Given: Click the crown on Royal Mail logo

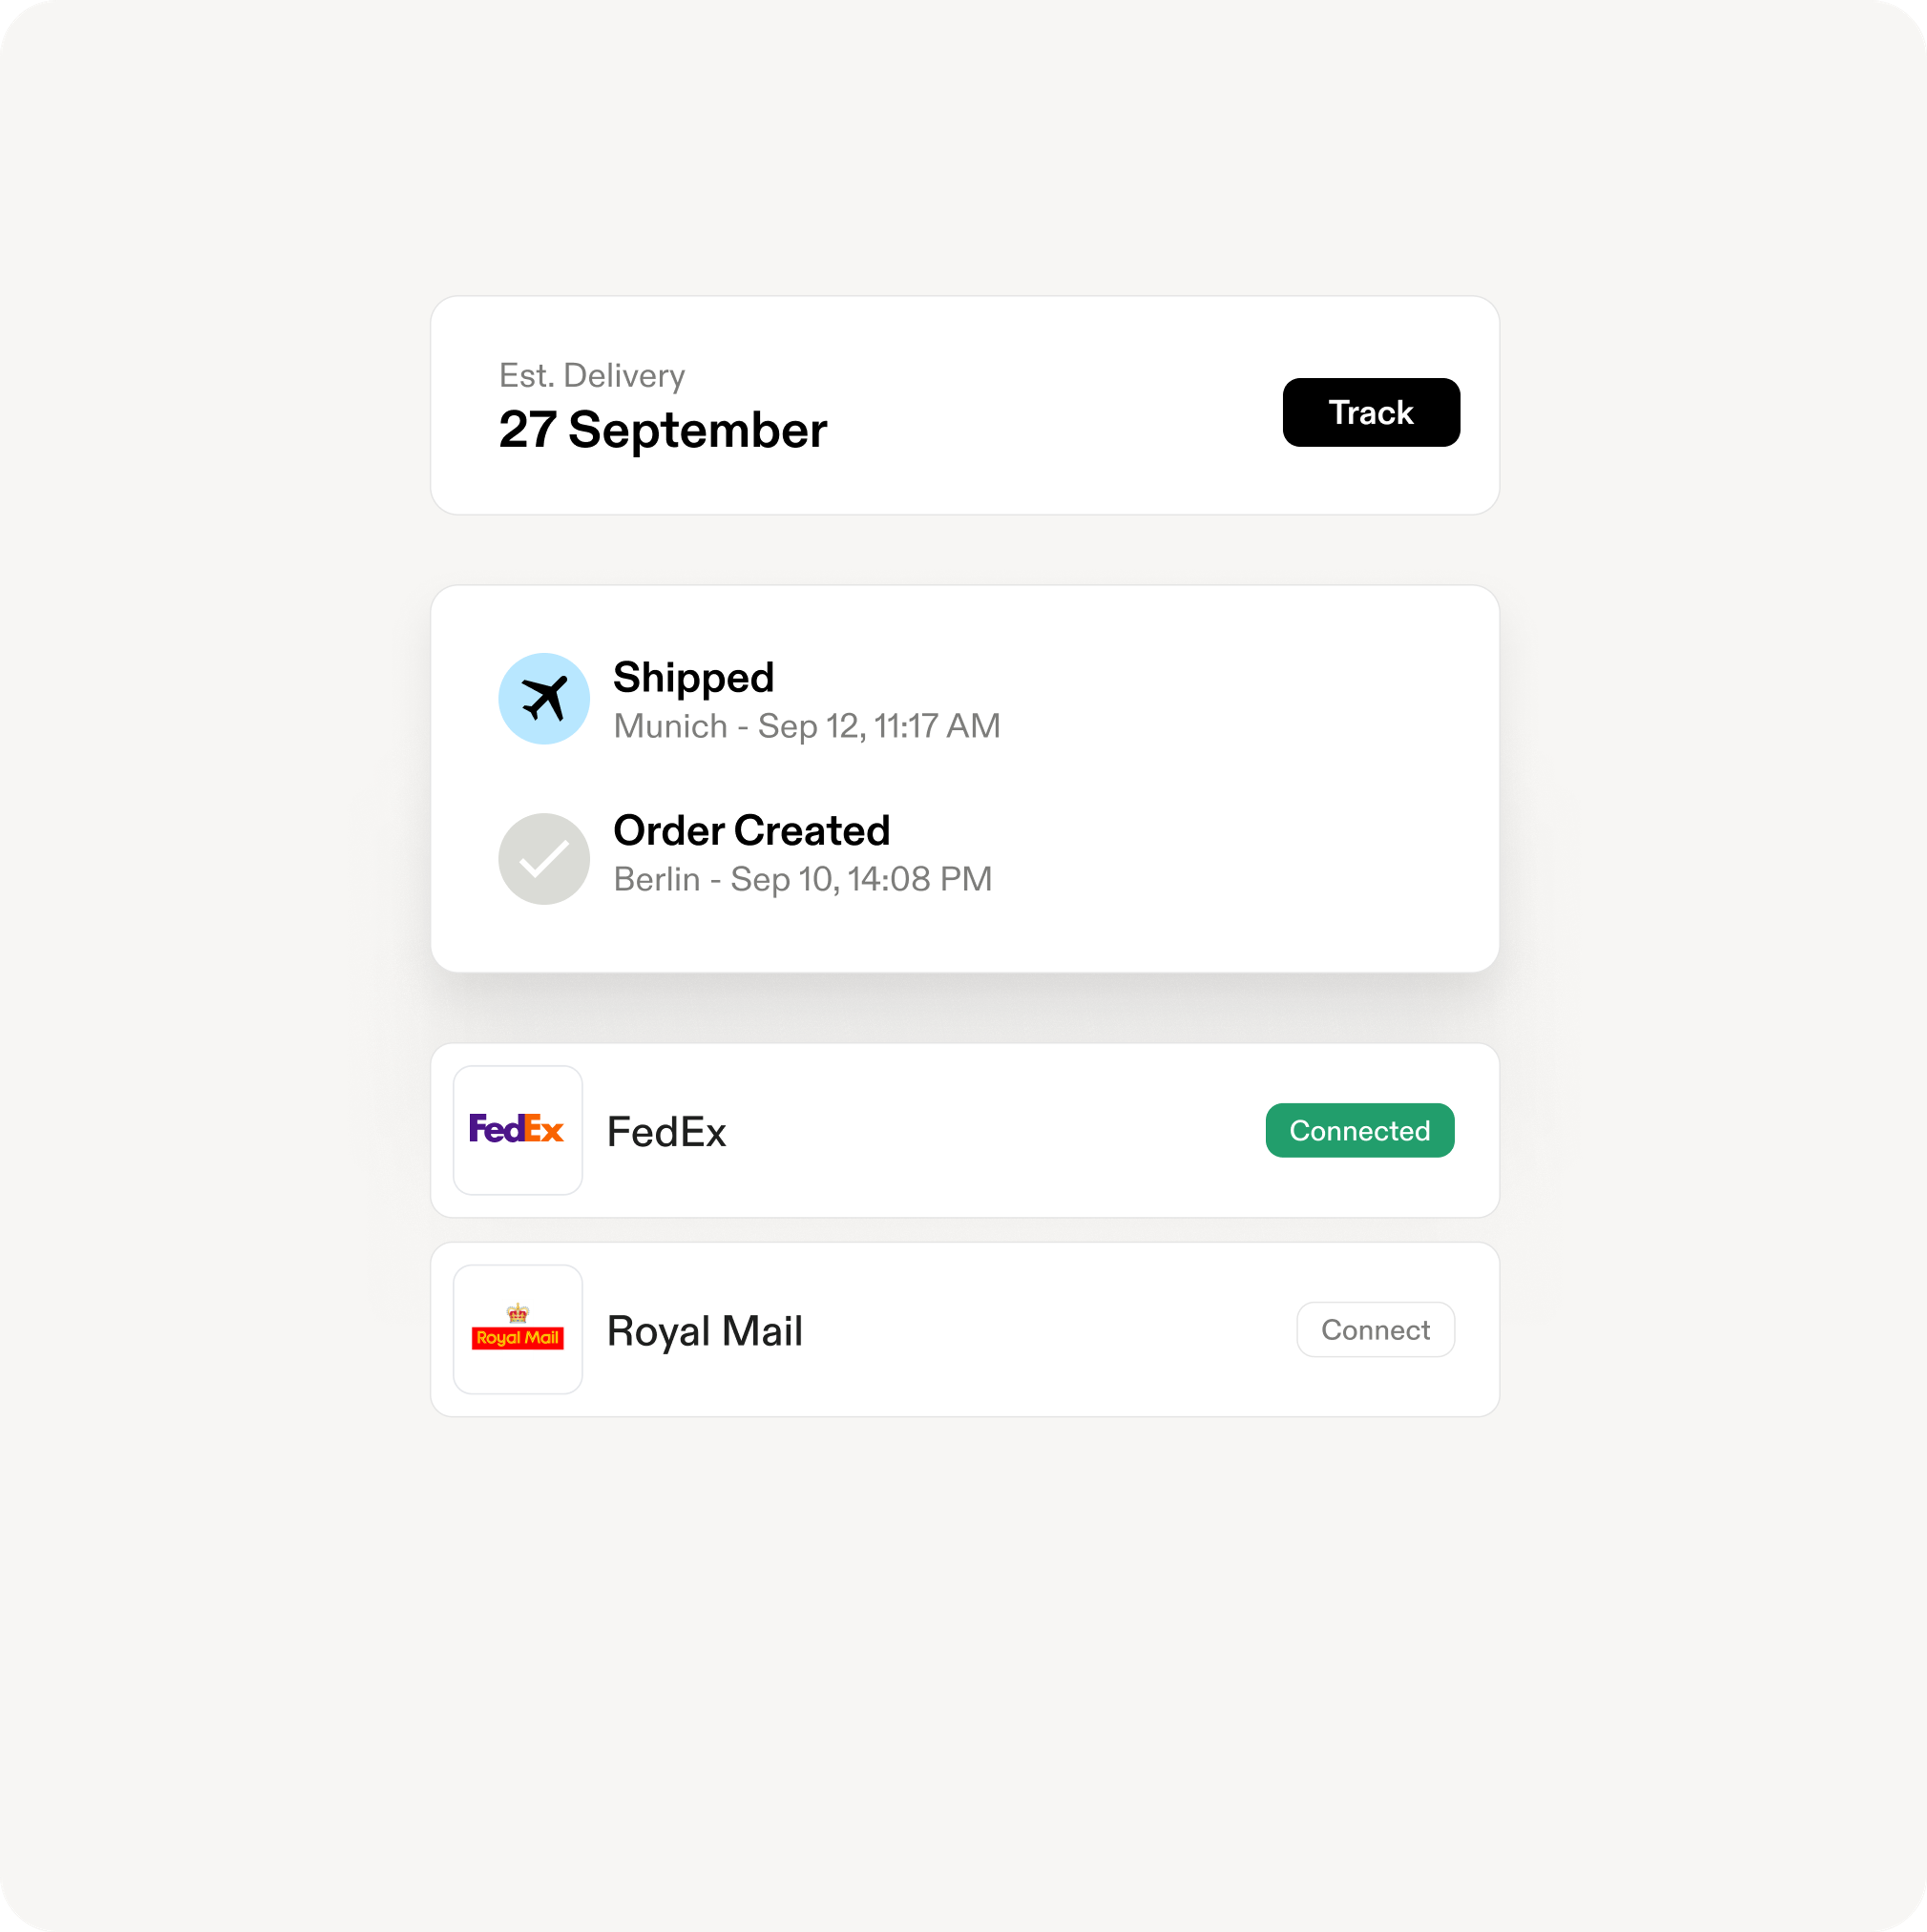Looking at the screenshot, I should pyautogui.click(x=517, y=1313).
